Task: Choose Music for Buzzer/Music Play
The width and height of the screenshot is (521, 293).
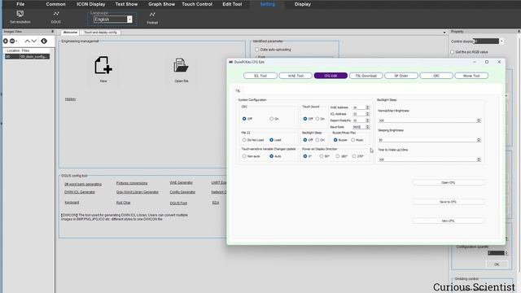Action: [352, 140]
